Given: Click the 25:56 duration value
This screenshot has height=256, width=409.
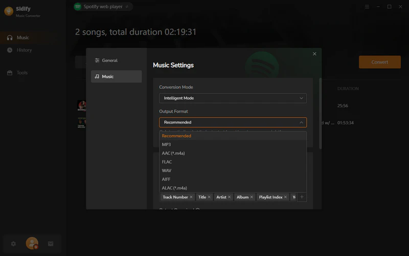Looking at the screenshot, I should (x=343, y=106).
